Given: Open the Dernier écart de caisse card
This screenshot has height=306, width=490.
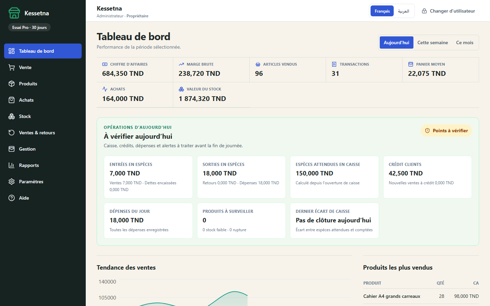Looking at the screenshot, I should click(334, 221).
